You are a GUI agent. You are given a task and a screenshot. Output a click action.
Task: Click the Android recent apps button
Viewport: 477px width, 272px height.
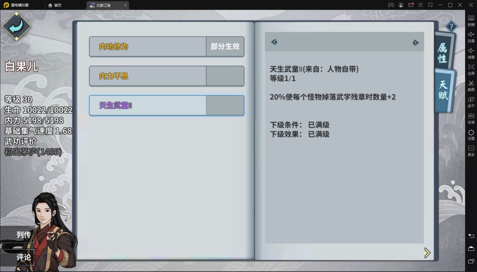pyautogui.click(x=471, y=261)
